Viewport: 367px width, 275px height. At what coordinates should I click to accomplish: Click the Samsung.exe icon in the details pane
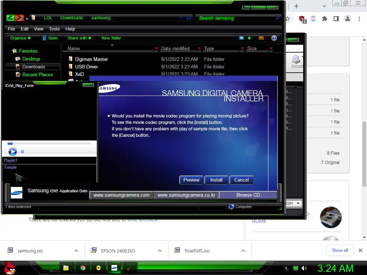16,193
